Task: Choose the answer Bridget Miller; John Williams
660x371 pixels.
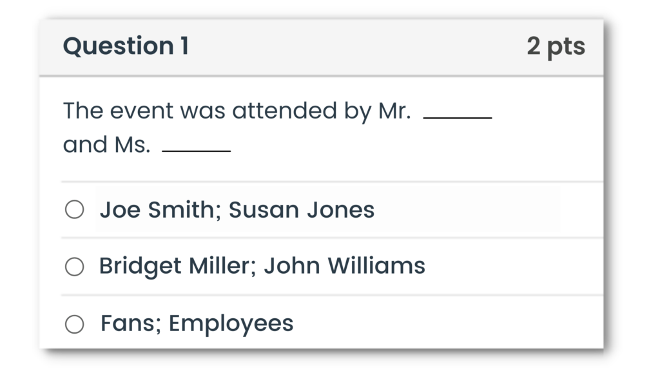Action: coord(262,265)
